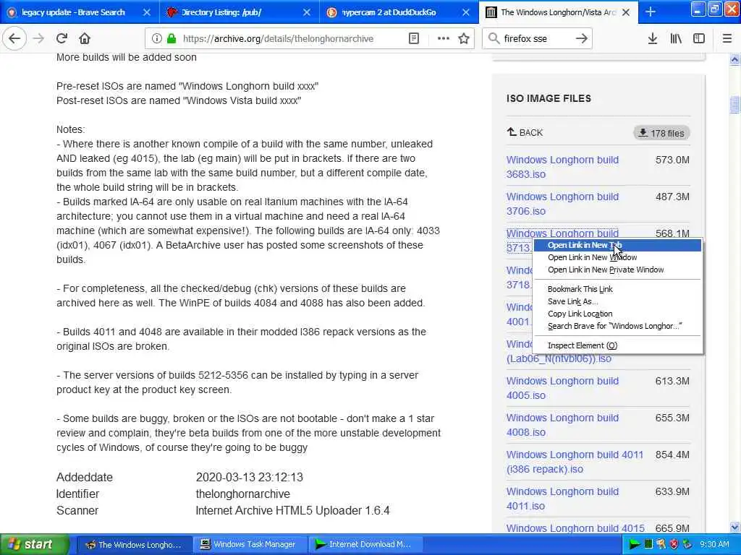
Task: Select Inspect Element (Q)
Action: [x=617, y=345]
